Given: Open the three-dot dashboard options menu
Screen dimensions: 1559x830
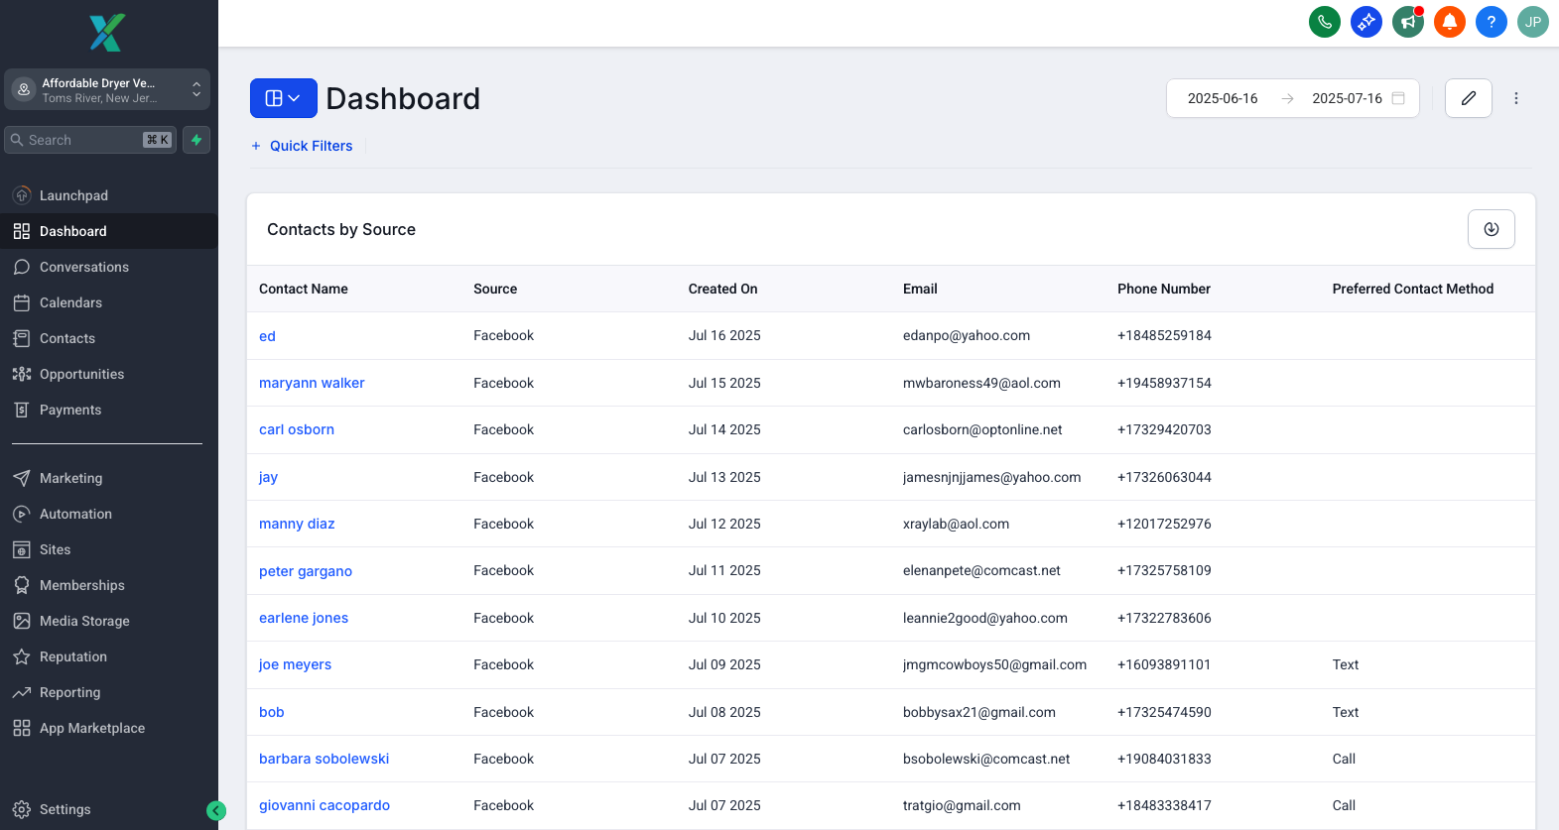Looking at the screenshot, I should tap(1515, 98).
